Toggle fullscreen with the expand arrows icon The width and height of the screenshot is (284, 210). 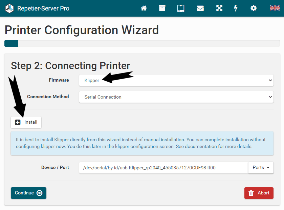(x=219, y=8)
